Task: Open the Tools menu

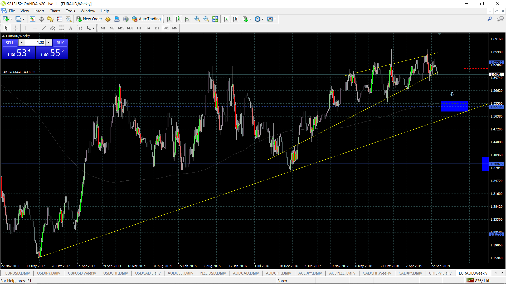Action: (70, 11)
